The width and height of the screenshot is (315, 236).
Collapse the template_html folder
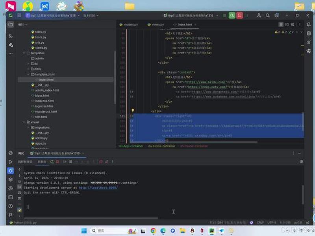pos(28,74)
